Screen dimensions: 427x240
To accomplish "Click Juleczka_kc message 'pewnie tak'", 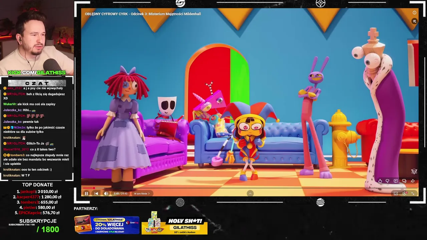I will point(21,122).
